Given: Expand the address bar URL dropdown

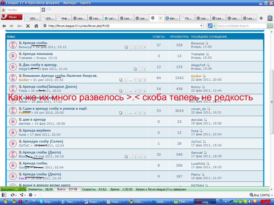Looking at the screenshot, I should pos(201,26).
